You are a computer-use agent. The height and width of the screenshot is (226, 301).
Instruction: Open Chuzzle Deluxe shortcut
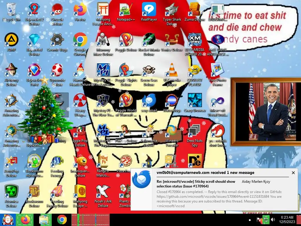57,14
